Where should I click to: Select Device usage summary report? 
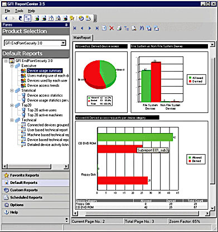pos(44,70)
